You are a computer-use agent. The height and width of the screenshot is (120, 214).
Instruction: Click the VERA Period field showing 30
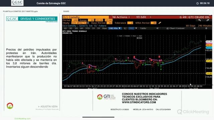153,23
